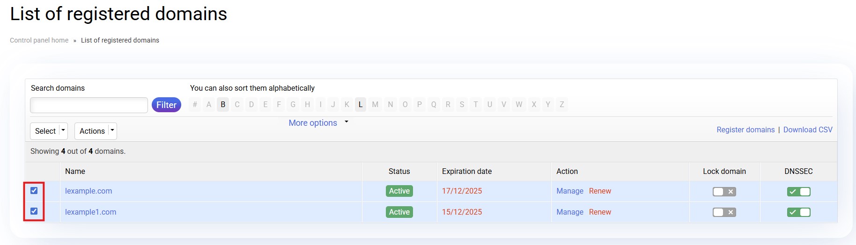The width and height of the screenshot is (856, 245).
Task: Renew the lexample1.com domain
Action: (x=600, y=212)
